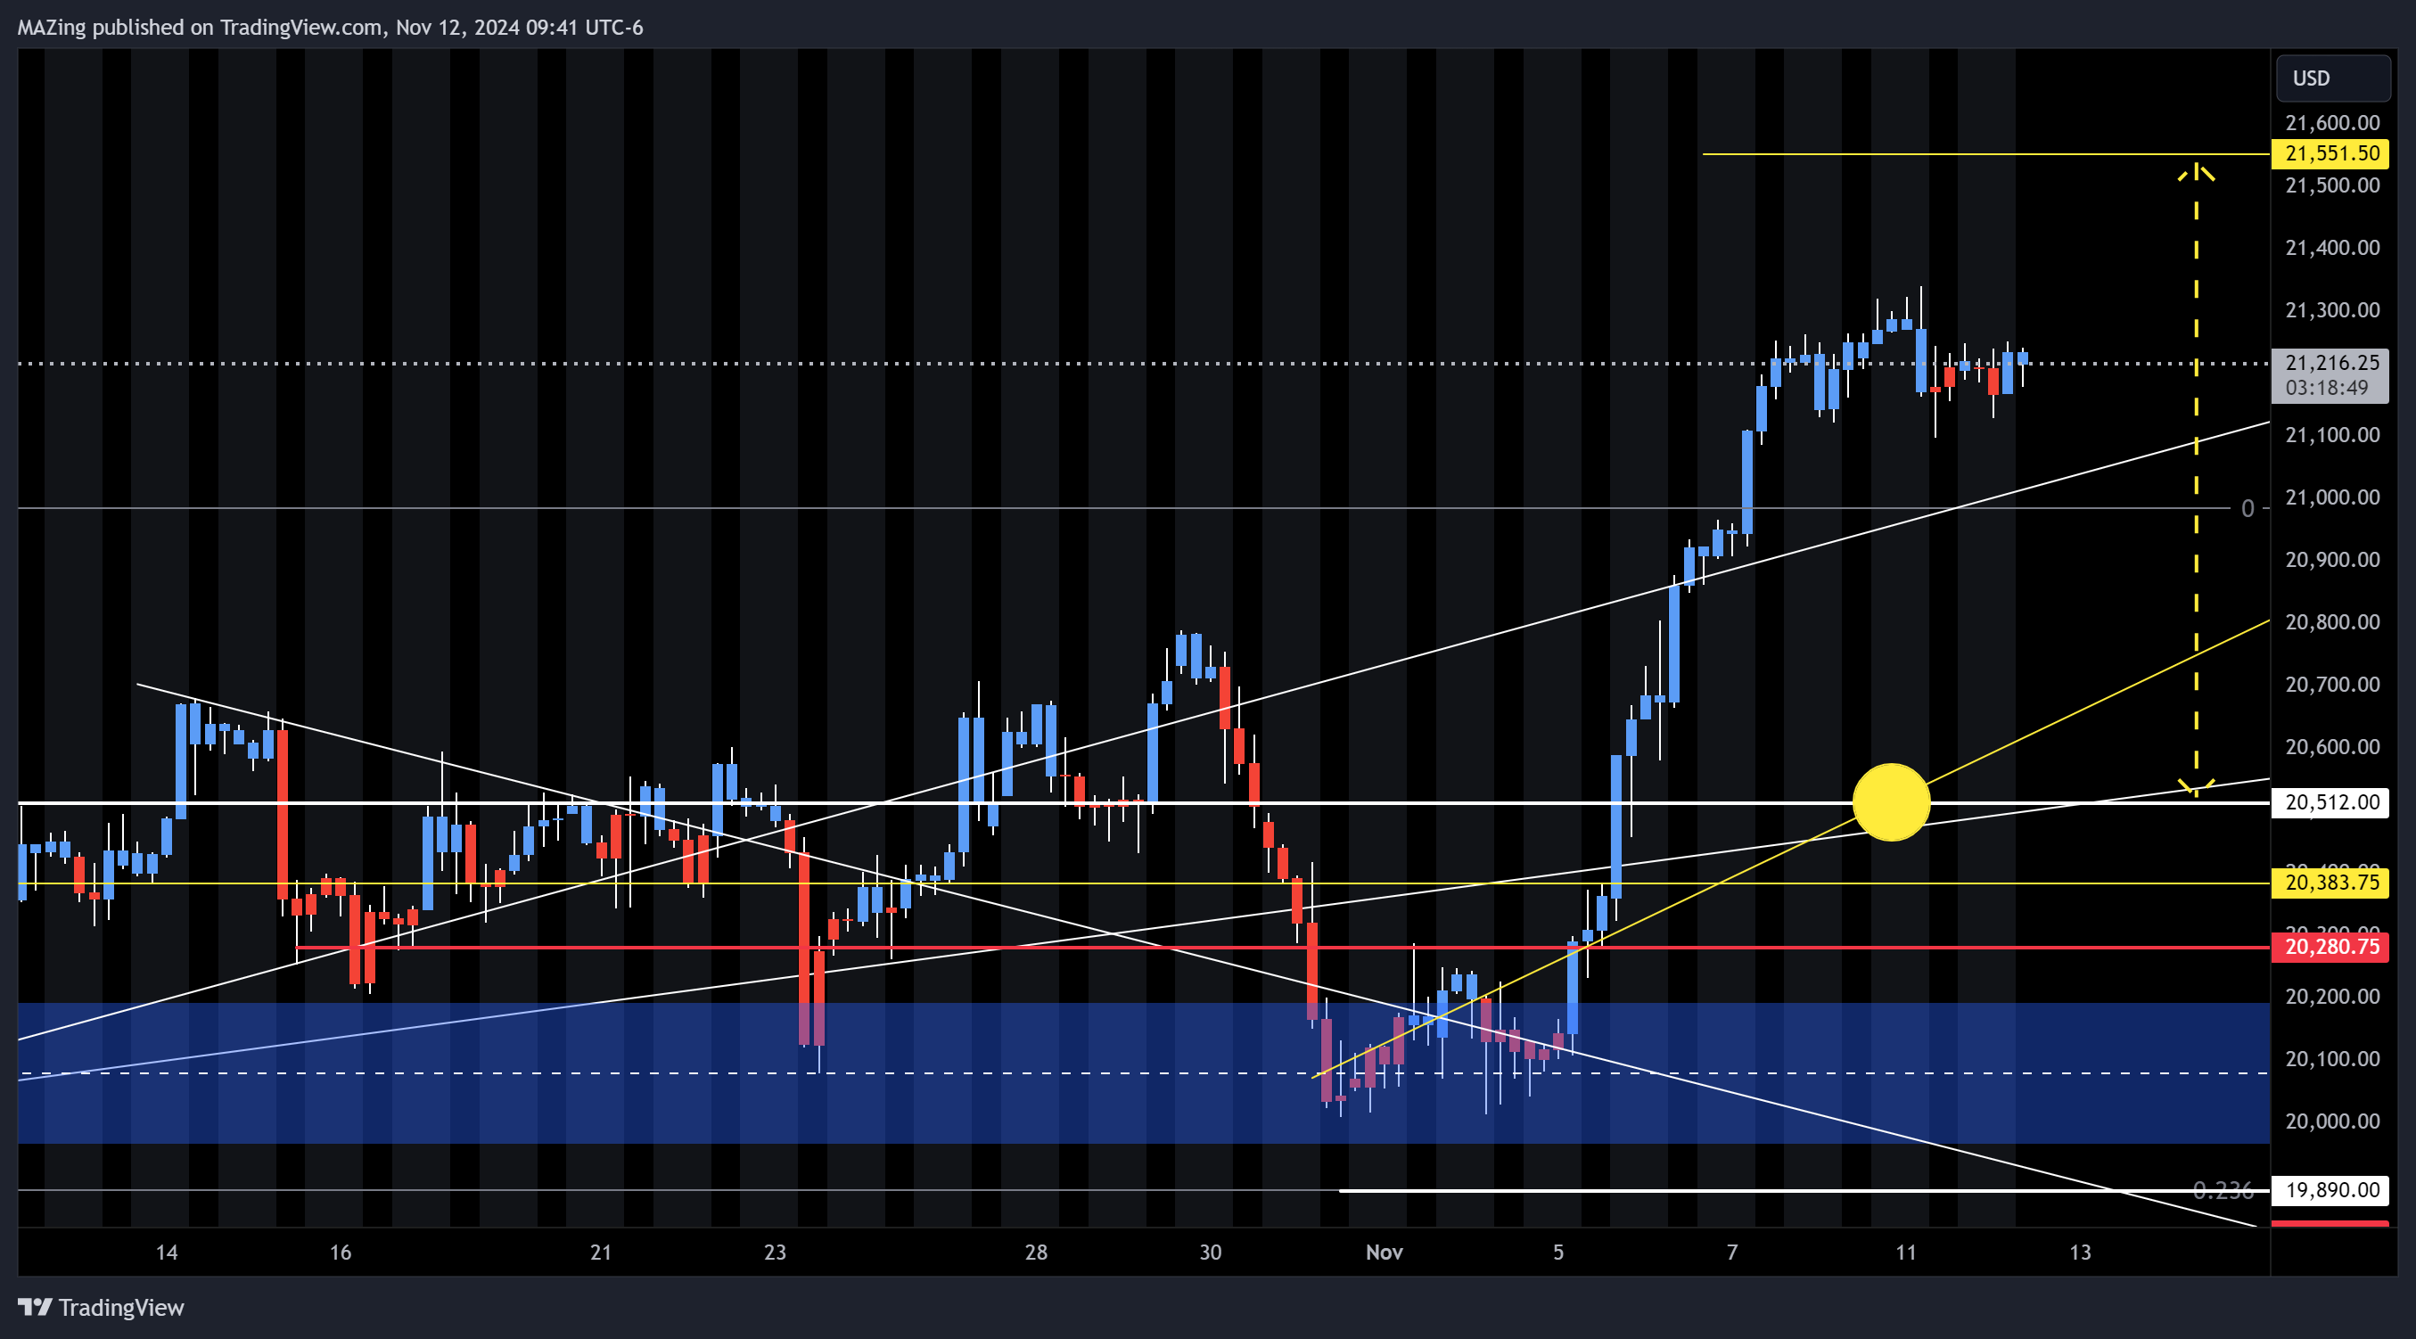Click the 21,300.00 axis price
The image size is (2416, 1339).
point(2331,310)
